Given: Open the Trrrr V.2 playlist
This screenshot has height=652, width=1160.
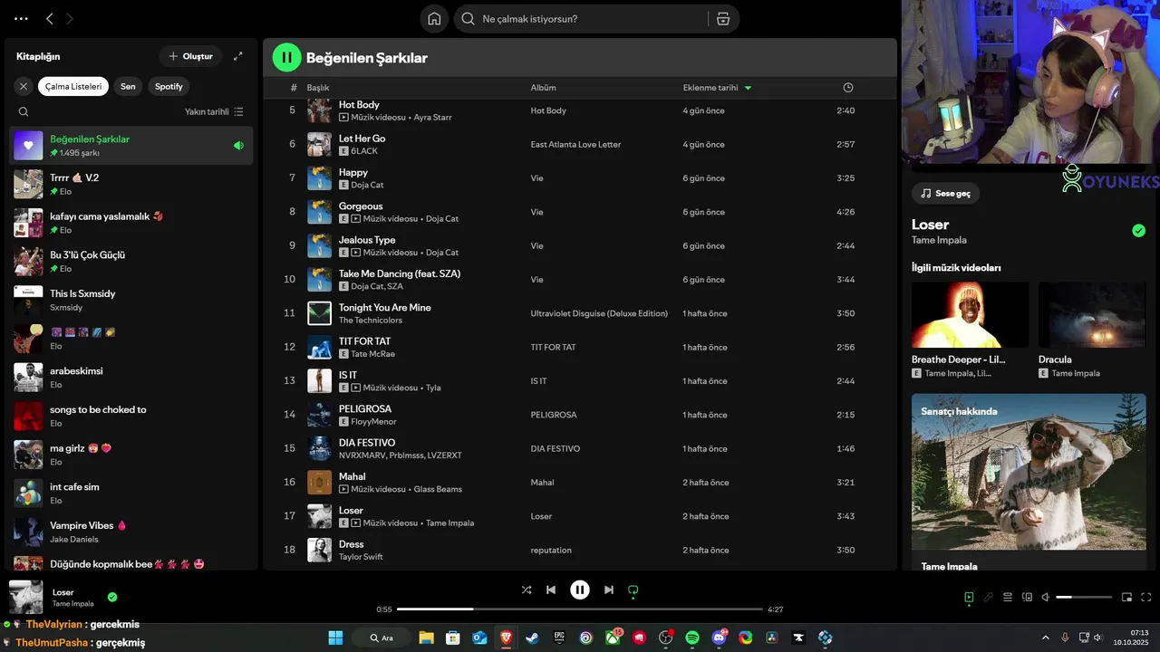Looking at the screenshot, I should 131,184.
